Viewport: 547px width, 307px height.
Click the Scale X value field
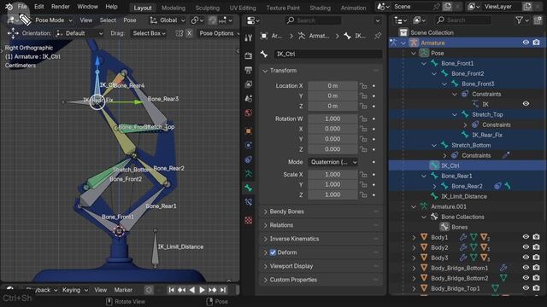coord(332,174)
